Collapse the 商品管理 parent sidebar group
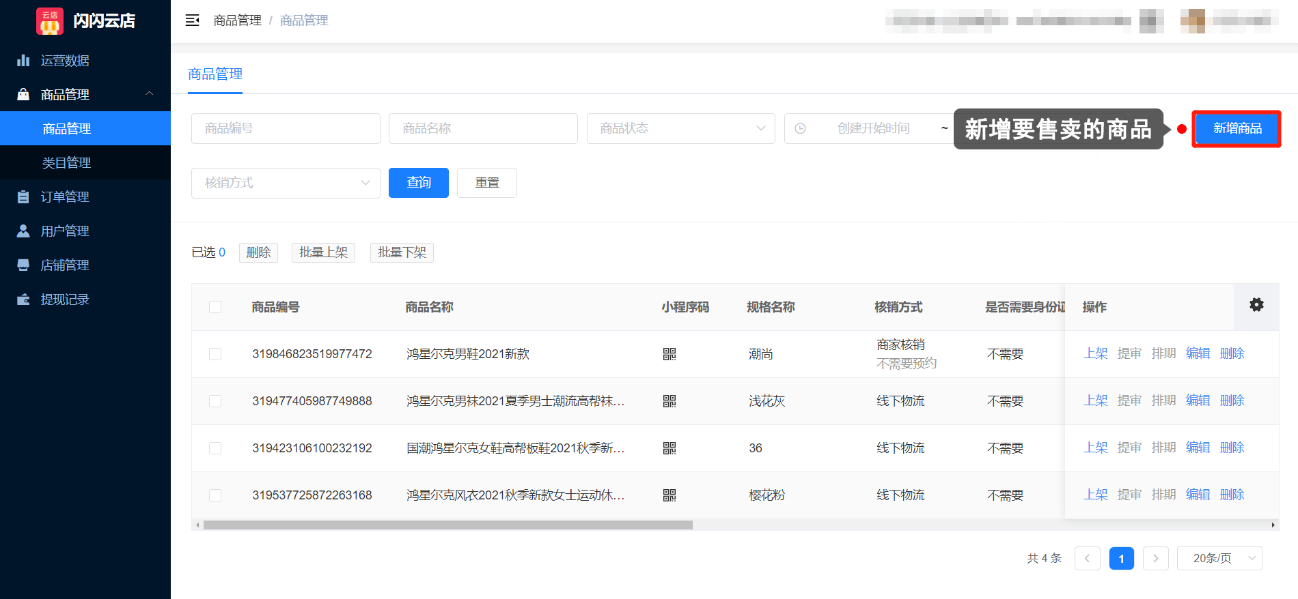 click(x=85, y=94)
